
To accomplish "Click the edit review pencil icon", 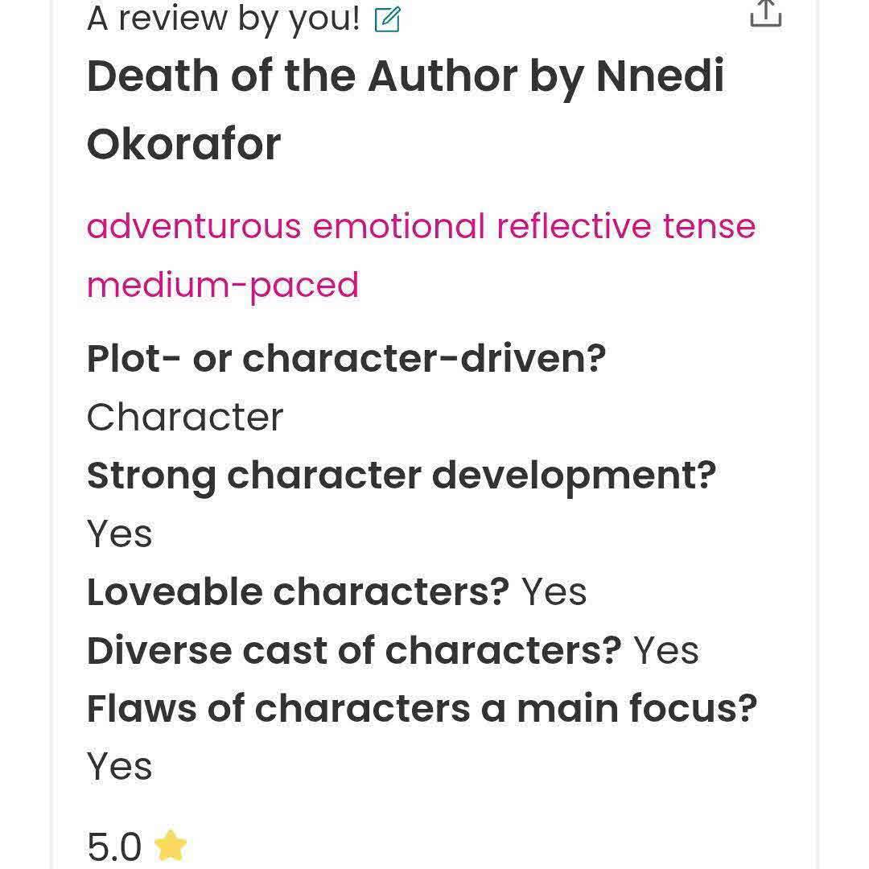I will (387, 19).
